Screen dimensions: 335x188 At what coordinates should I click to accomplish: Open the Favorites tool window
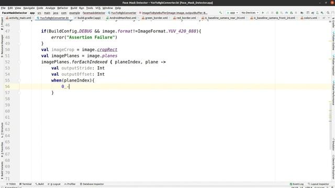[x=2, y=149]
